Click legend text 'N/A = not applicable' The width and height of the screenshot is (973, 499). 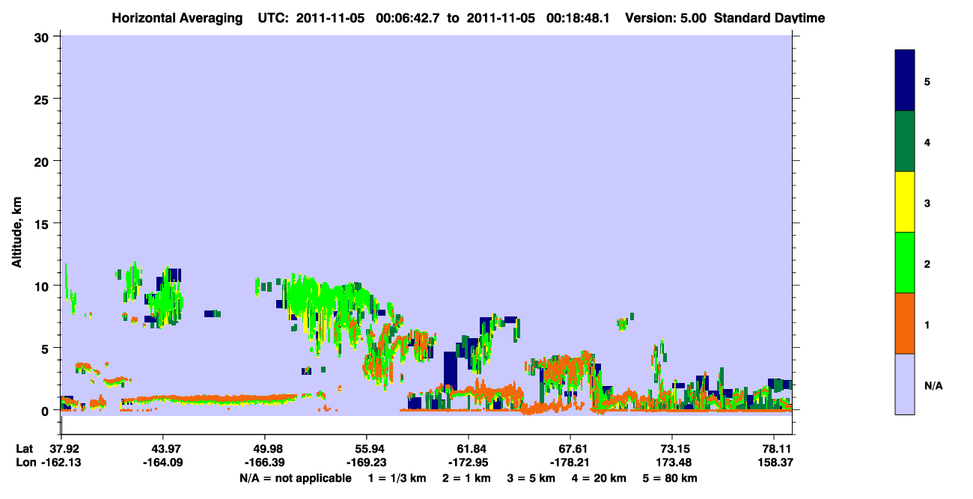pos(296,478)
